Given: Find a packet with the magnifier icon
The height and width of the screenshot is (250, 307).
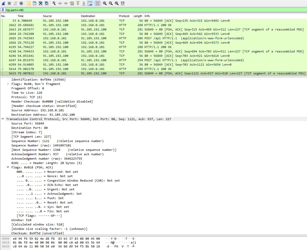Looking at the screenshot, I should pyautogui.click(x=54, y=3).
